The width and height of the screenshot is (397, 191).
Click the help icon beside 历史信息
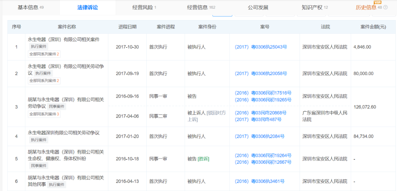[386, 7]
